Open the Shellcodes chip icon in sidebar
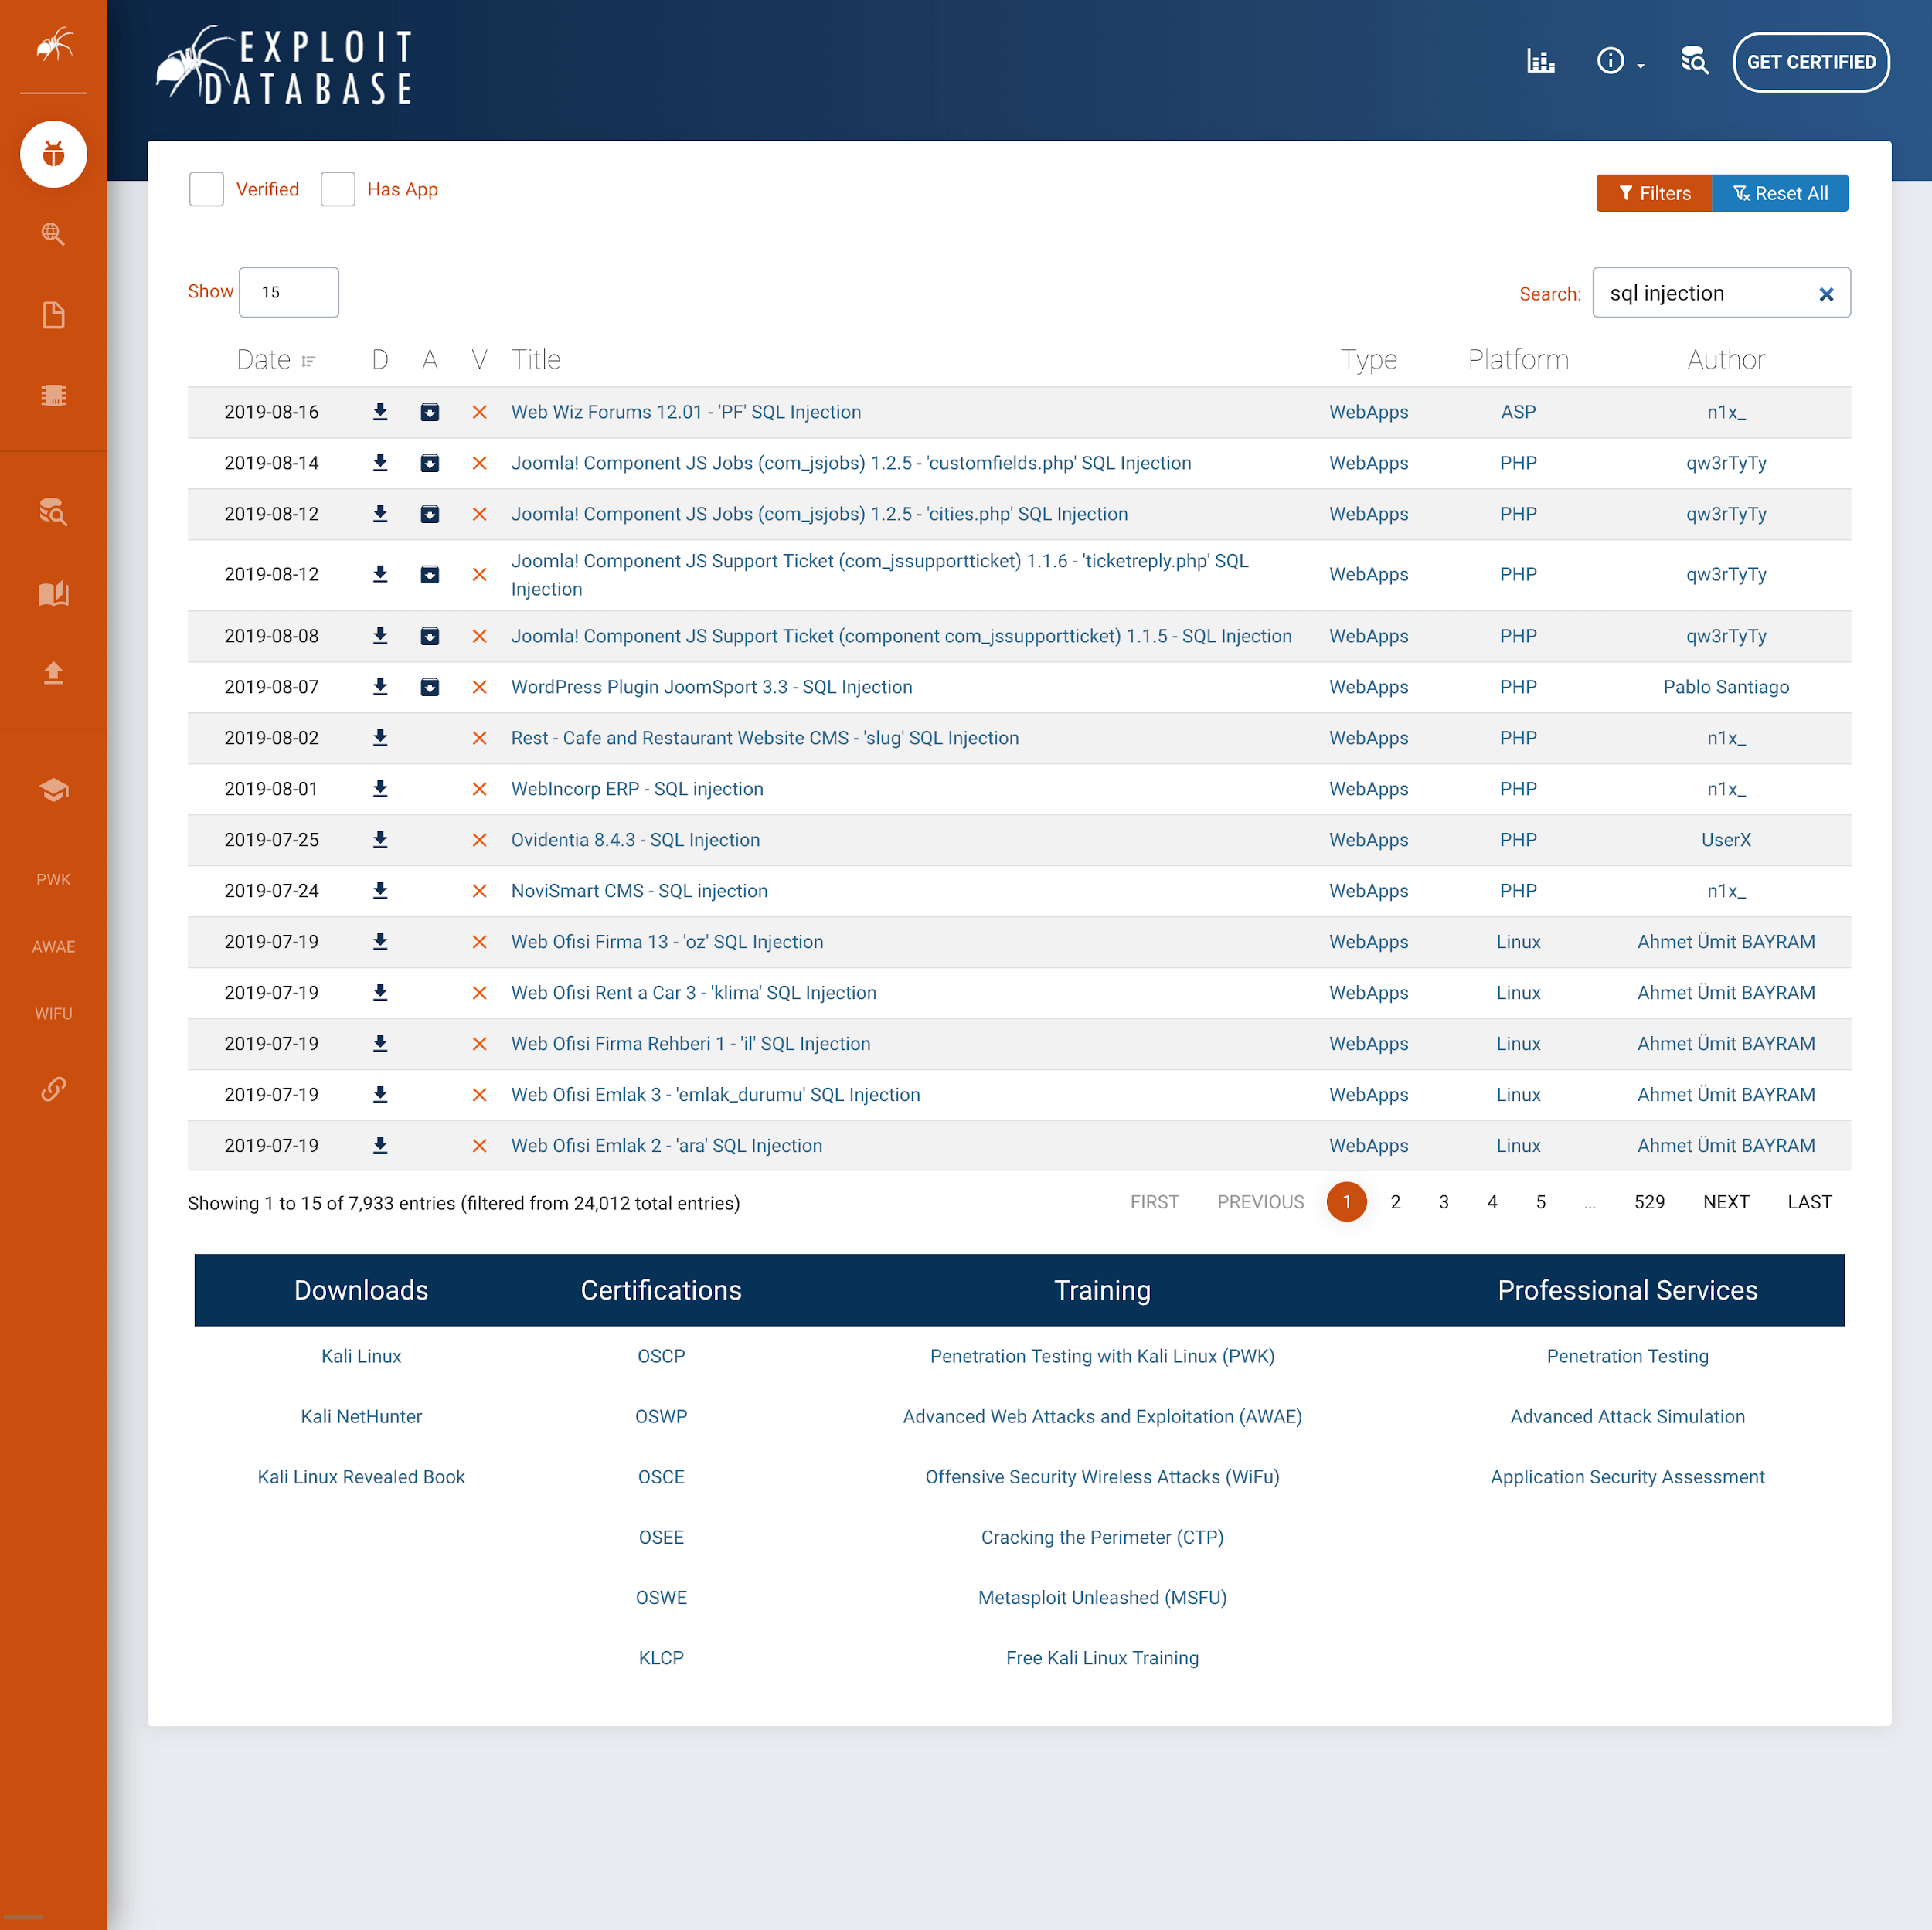The height and width of the screenshot is (1930, 1932). [x=54, y=395]
